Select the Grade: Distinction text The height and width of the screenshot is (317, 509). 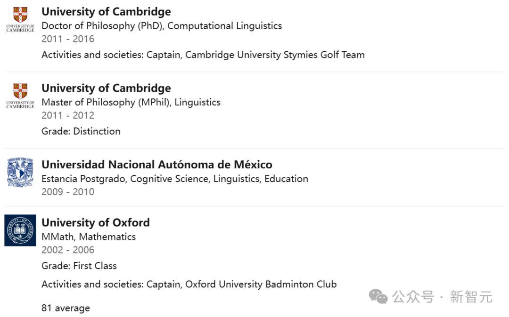[81, 131]
